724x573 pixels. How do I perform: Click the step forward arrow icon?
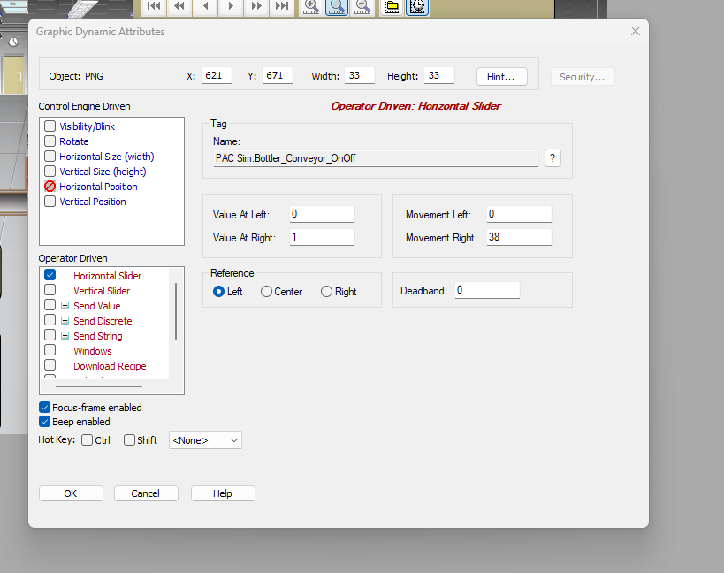[x=231, y=6]
